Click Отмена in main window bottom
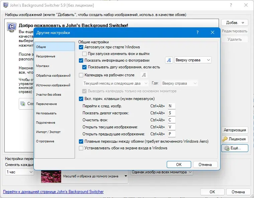254x198 pixels. click(238, 192)
